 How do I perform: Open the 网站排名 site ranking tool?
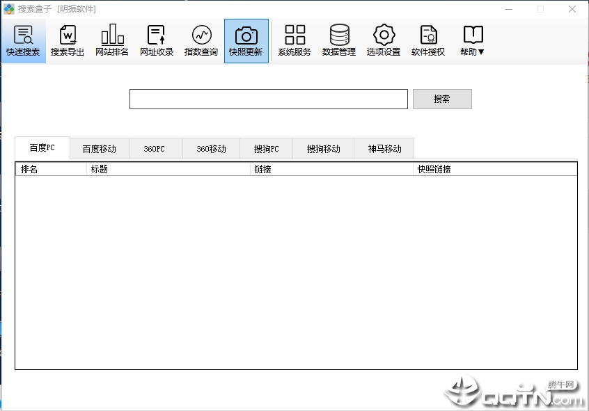tap(112, 41)
